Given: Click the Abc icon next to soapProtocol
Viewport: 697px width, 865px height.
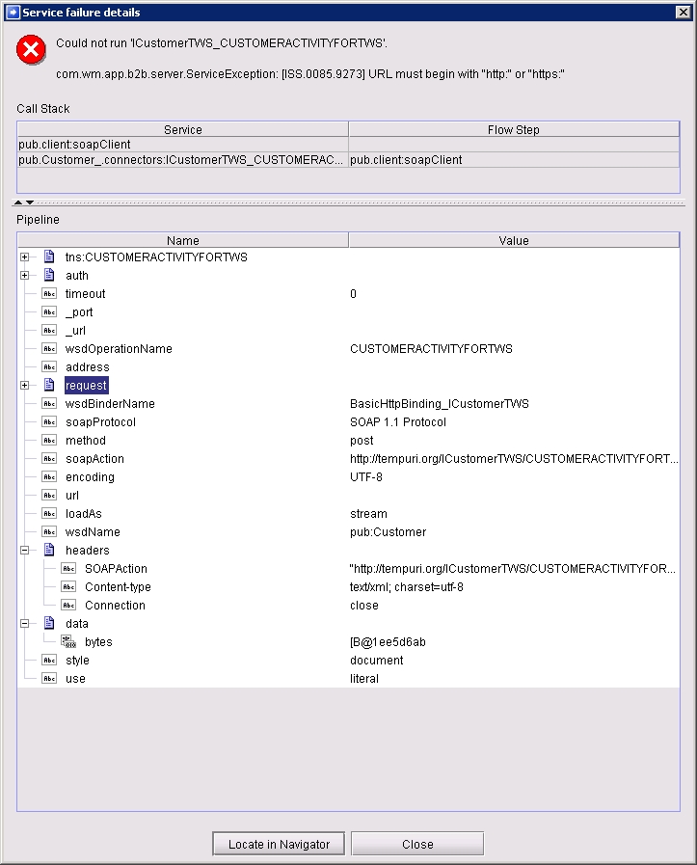Looking at the screenshot, I should coord(49,421).
